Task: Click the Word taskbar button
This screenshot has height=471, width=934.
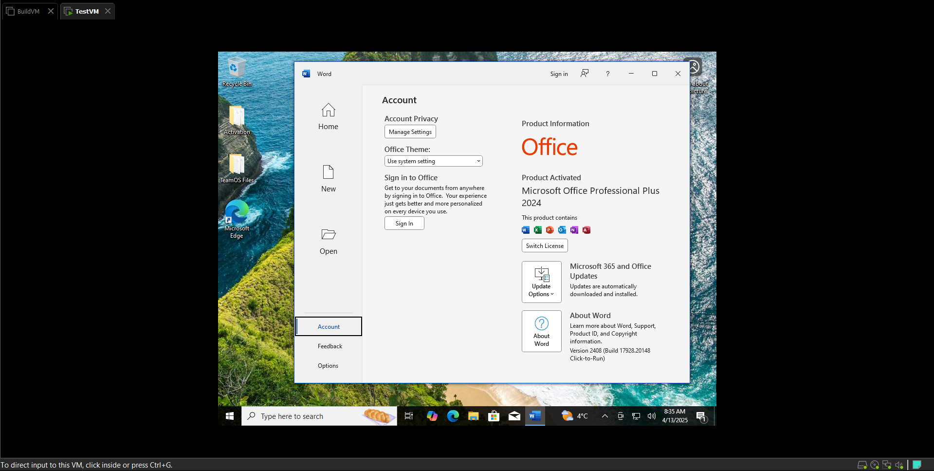Action: tap(535, 416)
